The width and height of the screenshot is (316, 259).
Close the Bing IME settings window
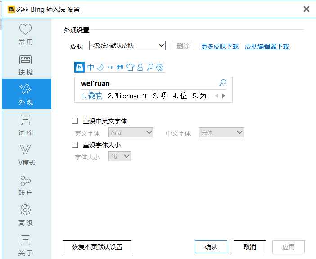307,9
